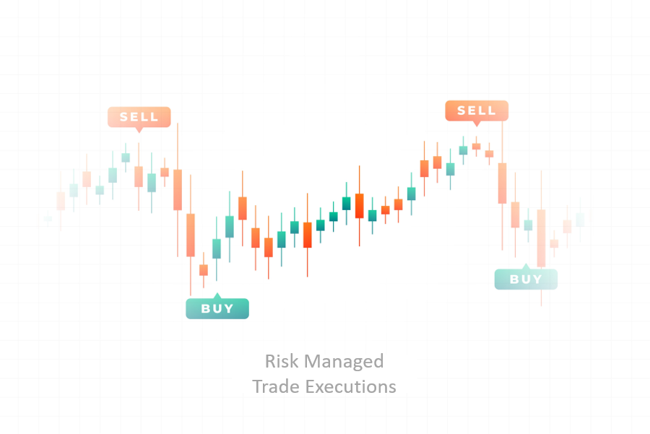Select the candle directly below left SELL pointer

coord(139,176)
